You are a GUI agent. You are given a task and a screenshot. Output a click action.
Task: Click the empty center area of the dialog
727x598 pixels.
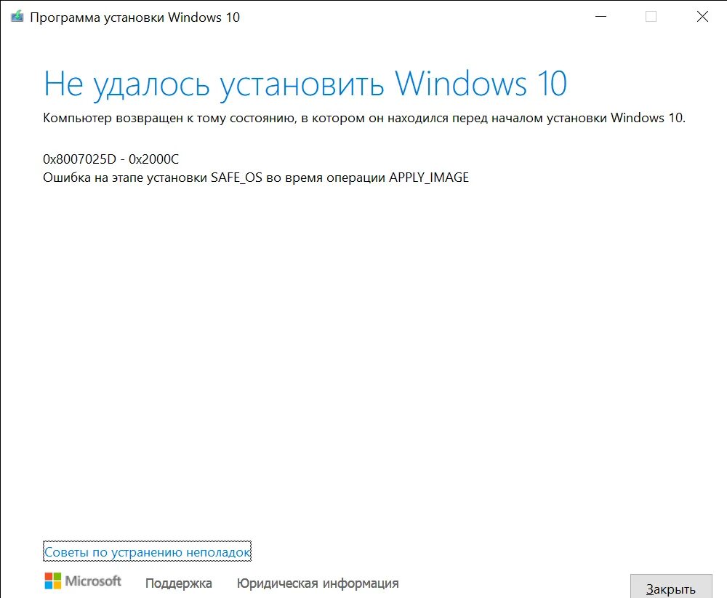363,349
